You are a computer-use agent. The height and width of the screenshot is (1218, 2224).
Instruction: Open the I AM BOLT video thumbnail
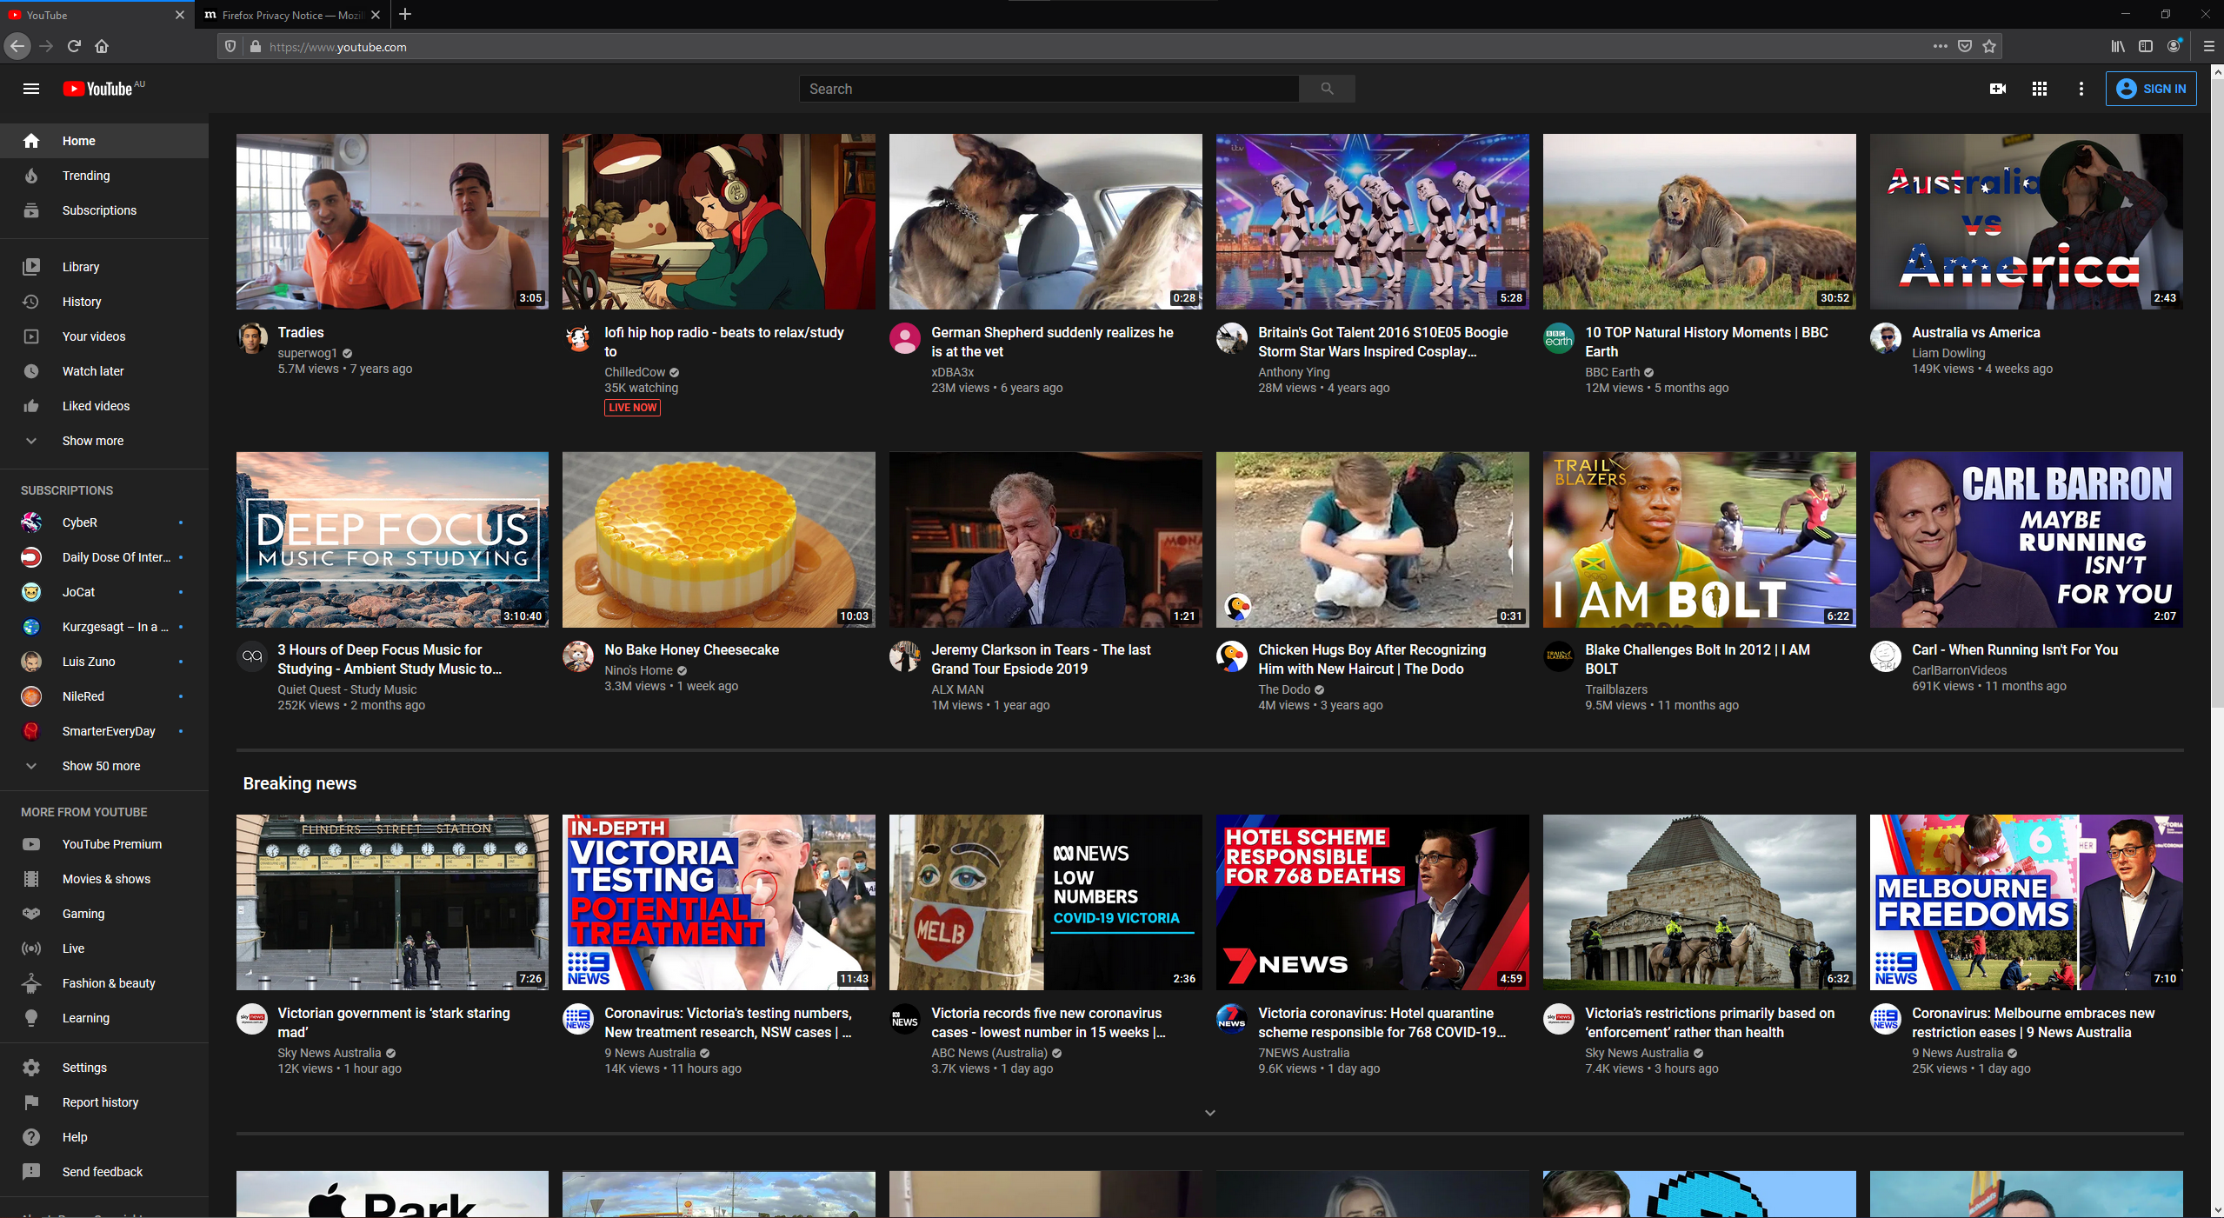[1700, 539]
